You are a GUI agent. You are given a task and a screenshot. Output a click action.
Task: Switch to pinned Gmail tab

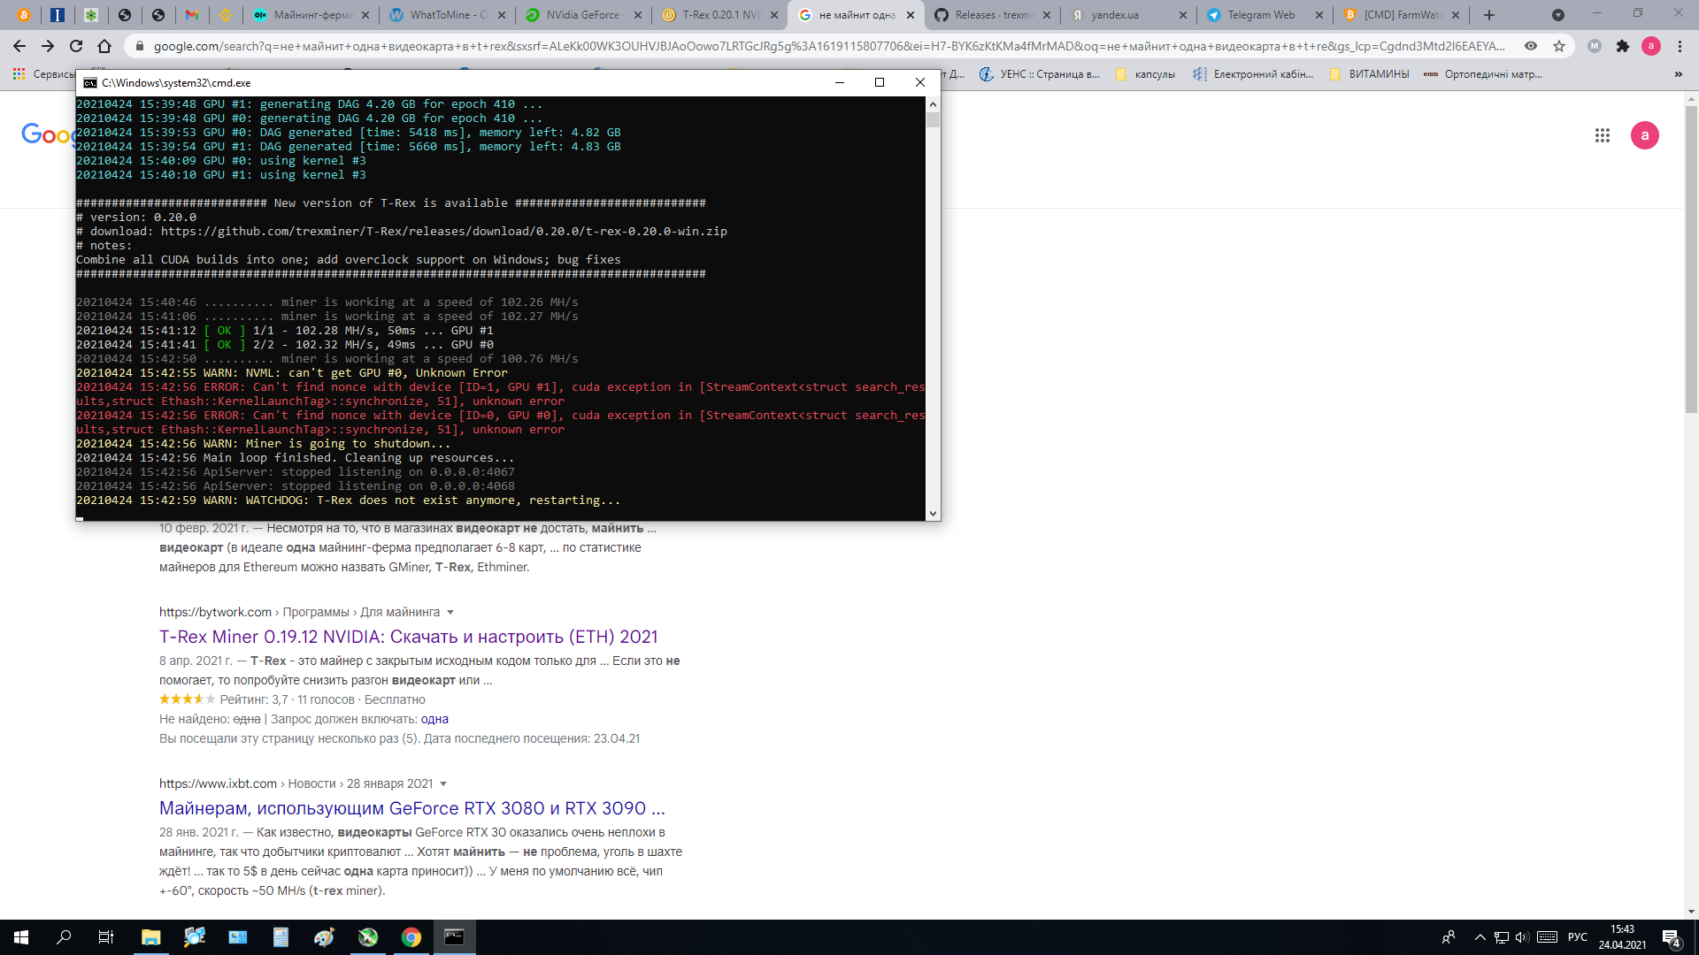(192, 15)
